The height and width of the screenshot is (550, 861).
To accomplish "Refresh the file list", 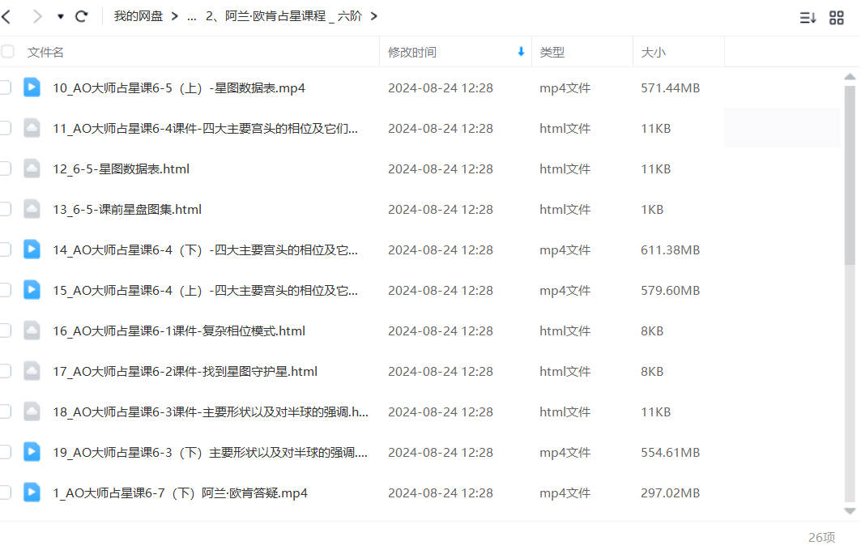I will click(x=81, y=16).
